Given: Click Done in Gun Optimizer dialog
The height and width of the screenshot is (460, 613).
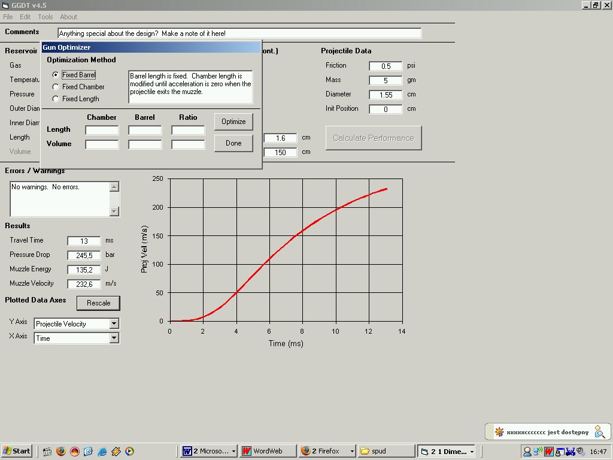Looking at the screenshot, I should click(233, 143).
